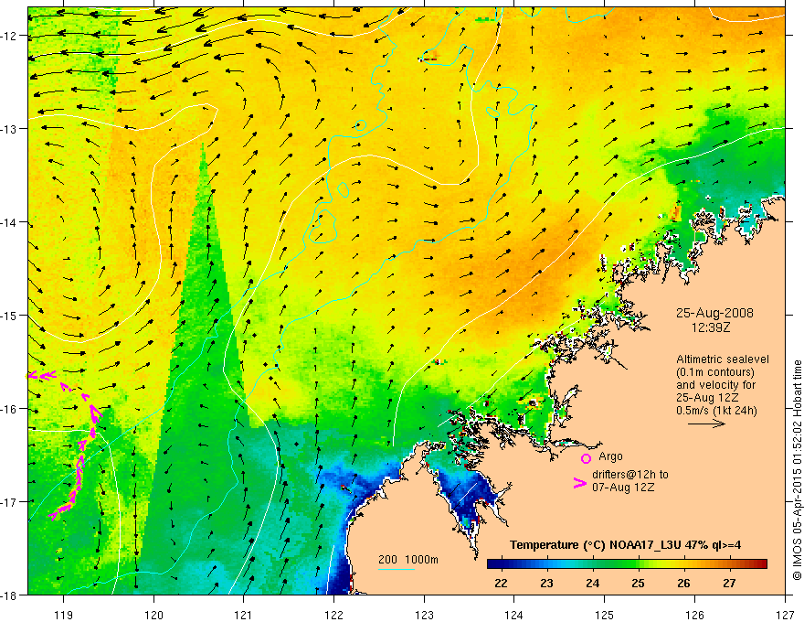
Task: Click the cyan line under '200 1000m'
Action: (x=397, y=569)
